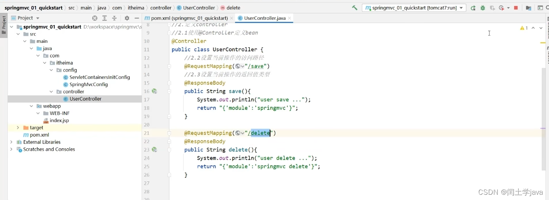Close the UserController.java editor tab
The height and width of the screenshot is (200, 549).
(x=289, y=18)
